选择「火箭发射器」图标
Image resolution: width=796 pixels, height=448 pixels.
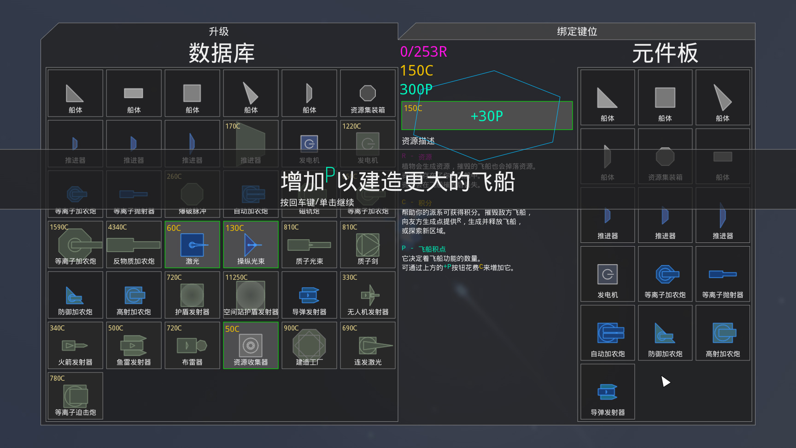[x=75, y=345]
